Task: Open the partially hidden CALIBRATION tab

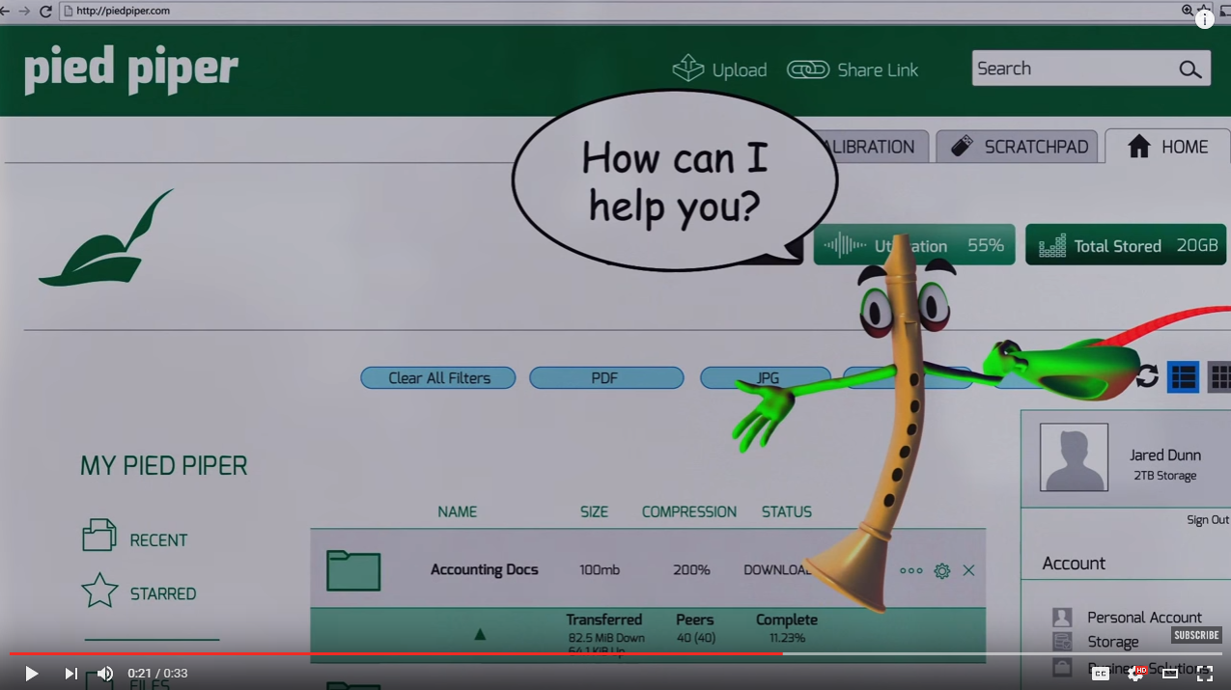Action: pos(873,147)
